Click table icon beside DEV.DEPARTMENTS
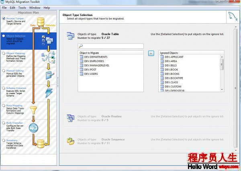The height and width of the screenshot is (171, 241). pos(82,57)
